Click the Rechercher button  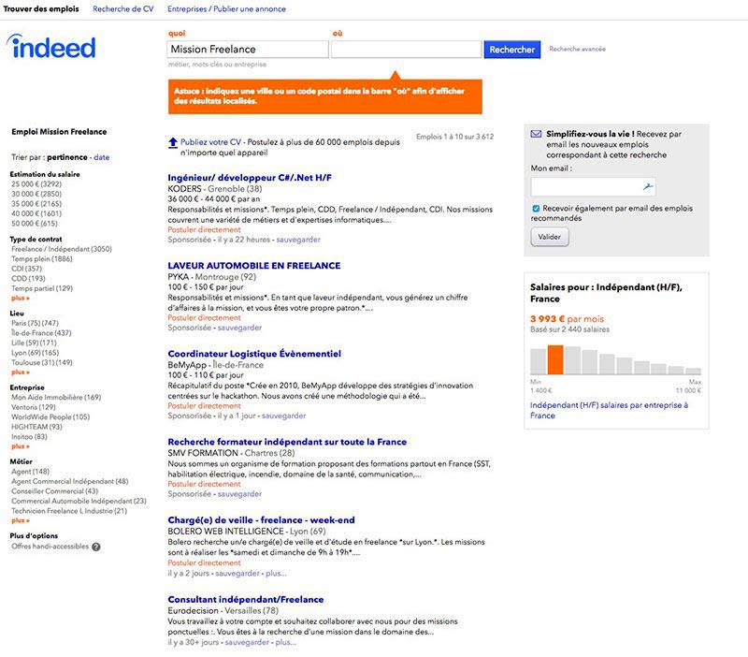pos(511,50)
